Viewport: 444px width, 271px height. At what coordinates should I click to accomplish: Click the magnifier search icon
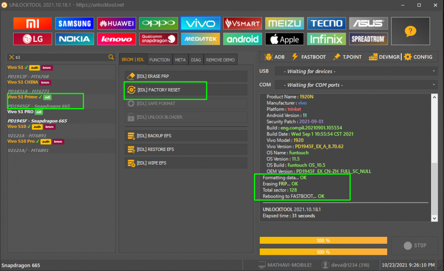point(111,57)
